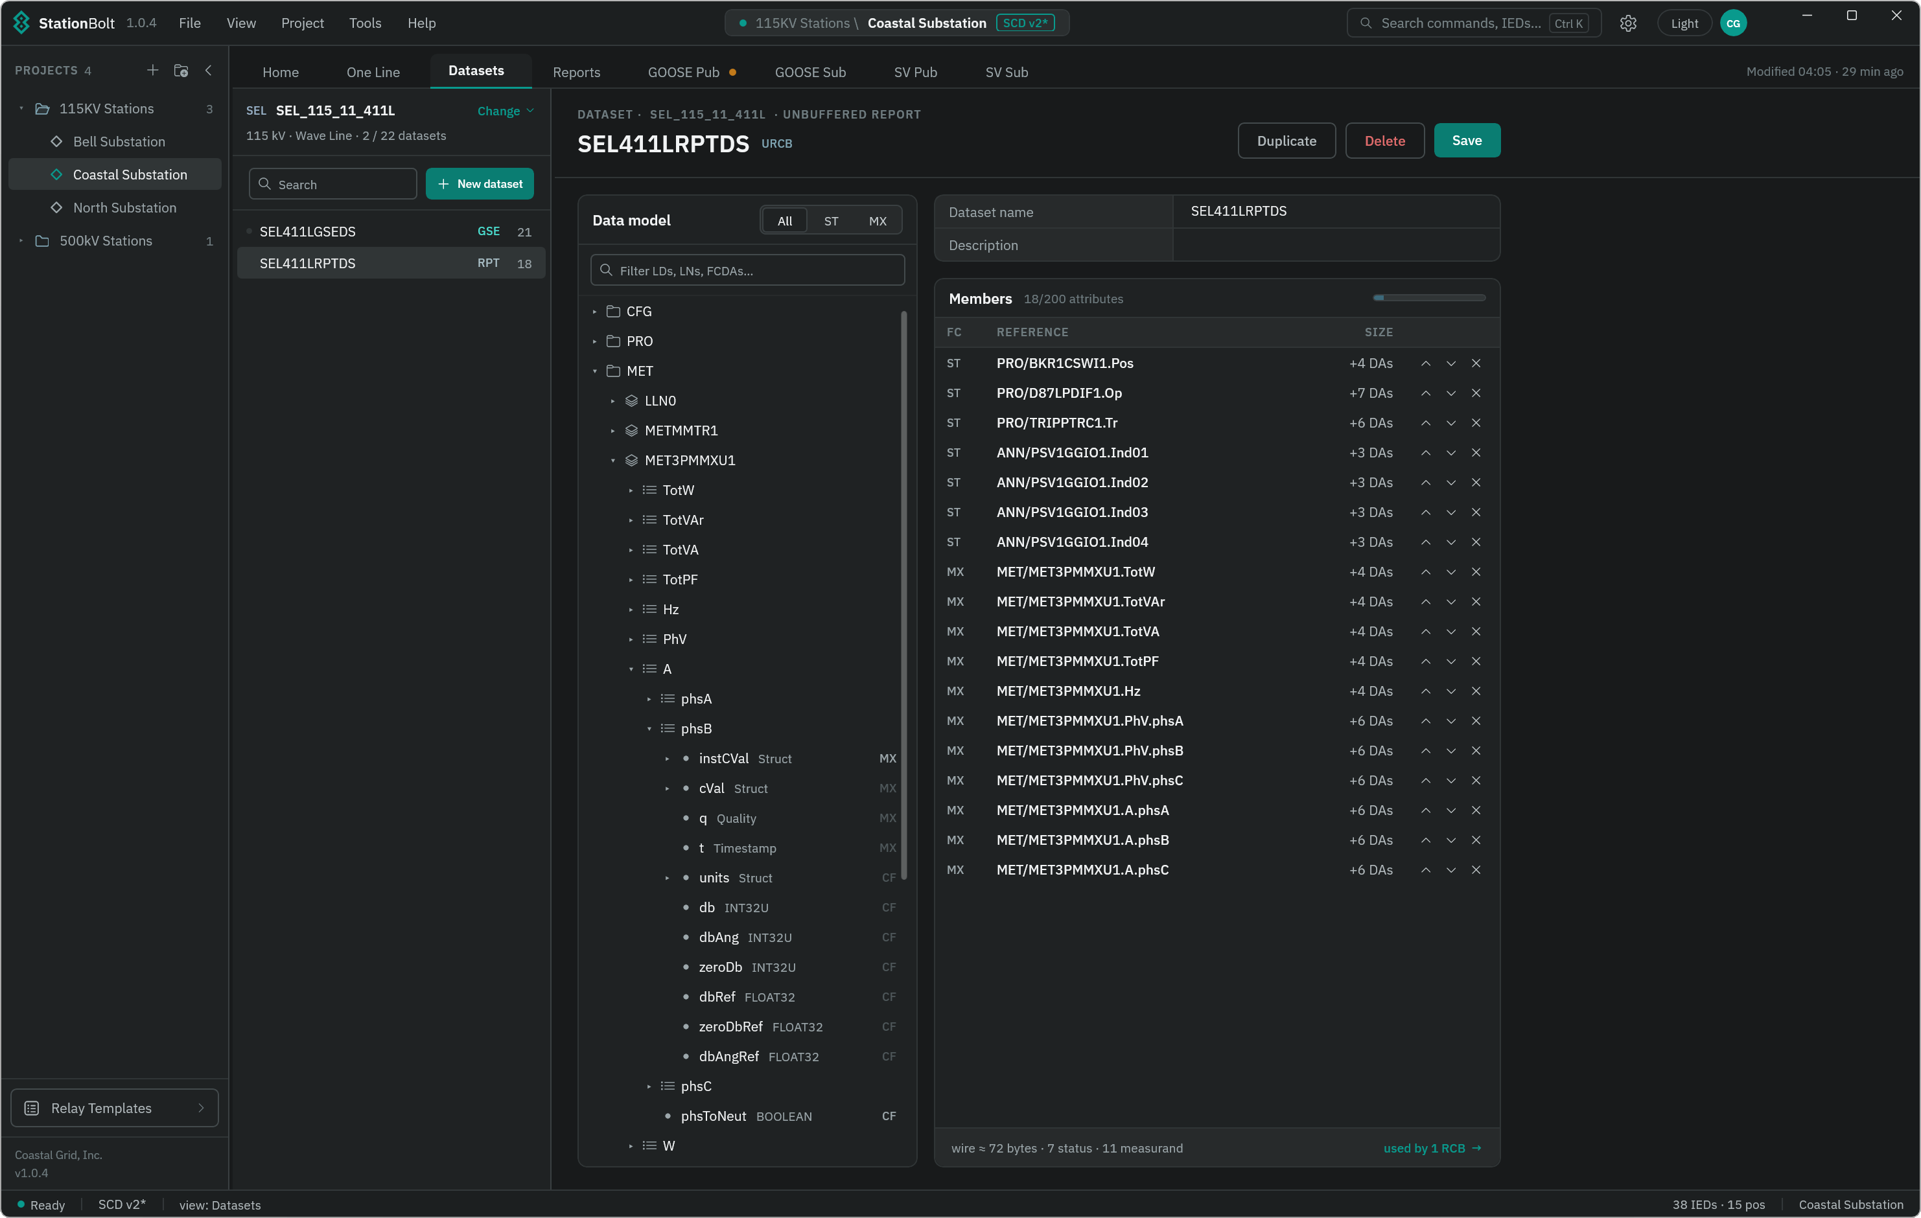
Task: Remove MET/MET3PMMXU1.Hz member
Action: pyautogui.click(x=1475, y=691)
